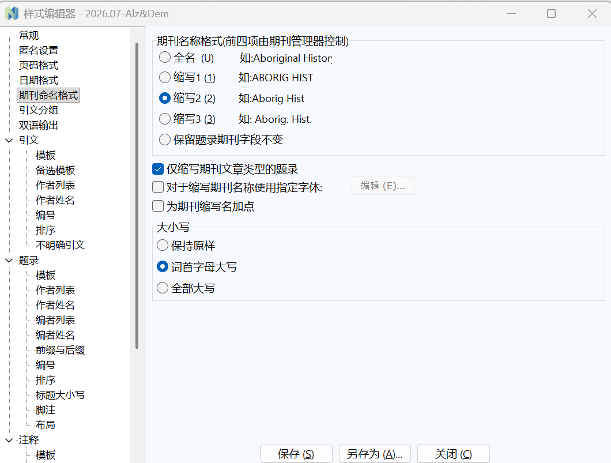This screenshot has width=611, height=463.
Task: Open 作者姓名 under 引文
Action: click(55, 200)
